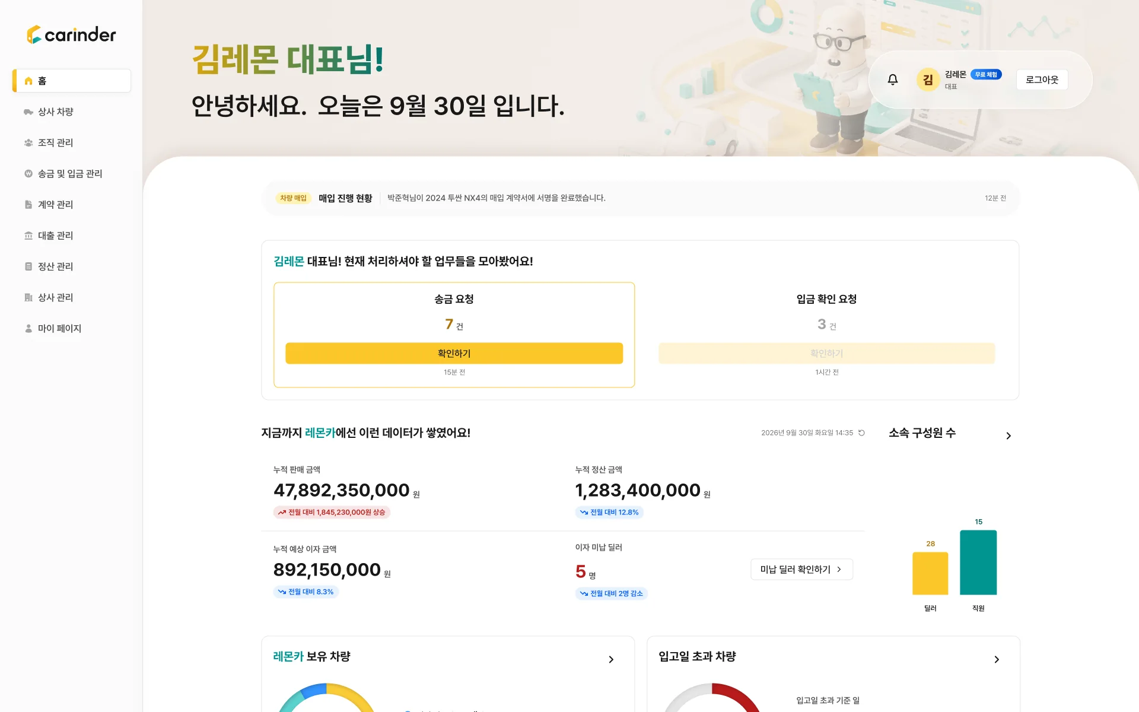Click the group icon beside 조직 관리
Viewport: 1139px width, 712px height.
(x=28, y=142)
